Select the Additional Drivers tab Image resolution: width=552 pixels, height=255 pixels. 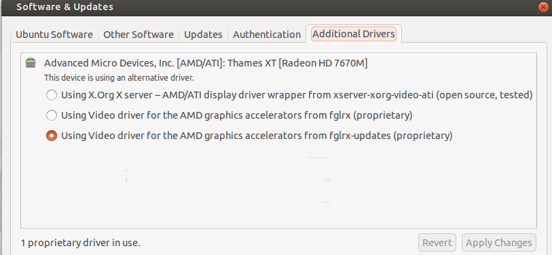pos(354,34)
